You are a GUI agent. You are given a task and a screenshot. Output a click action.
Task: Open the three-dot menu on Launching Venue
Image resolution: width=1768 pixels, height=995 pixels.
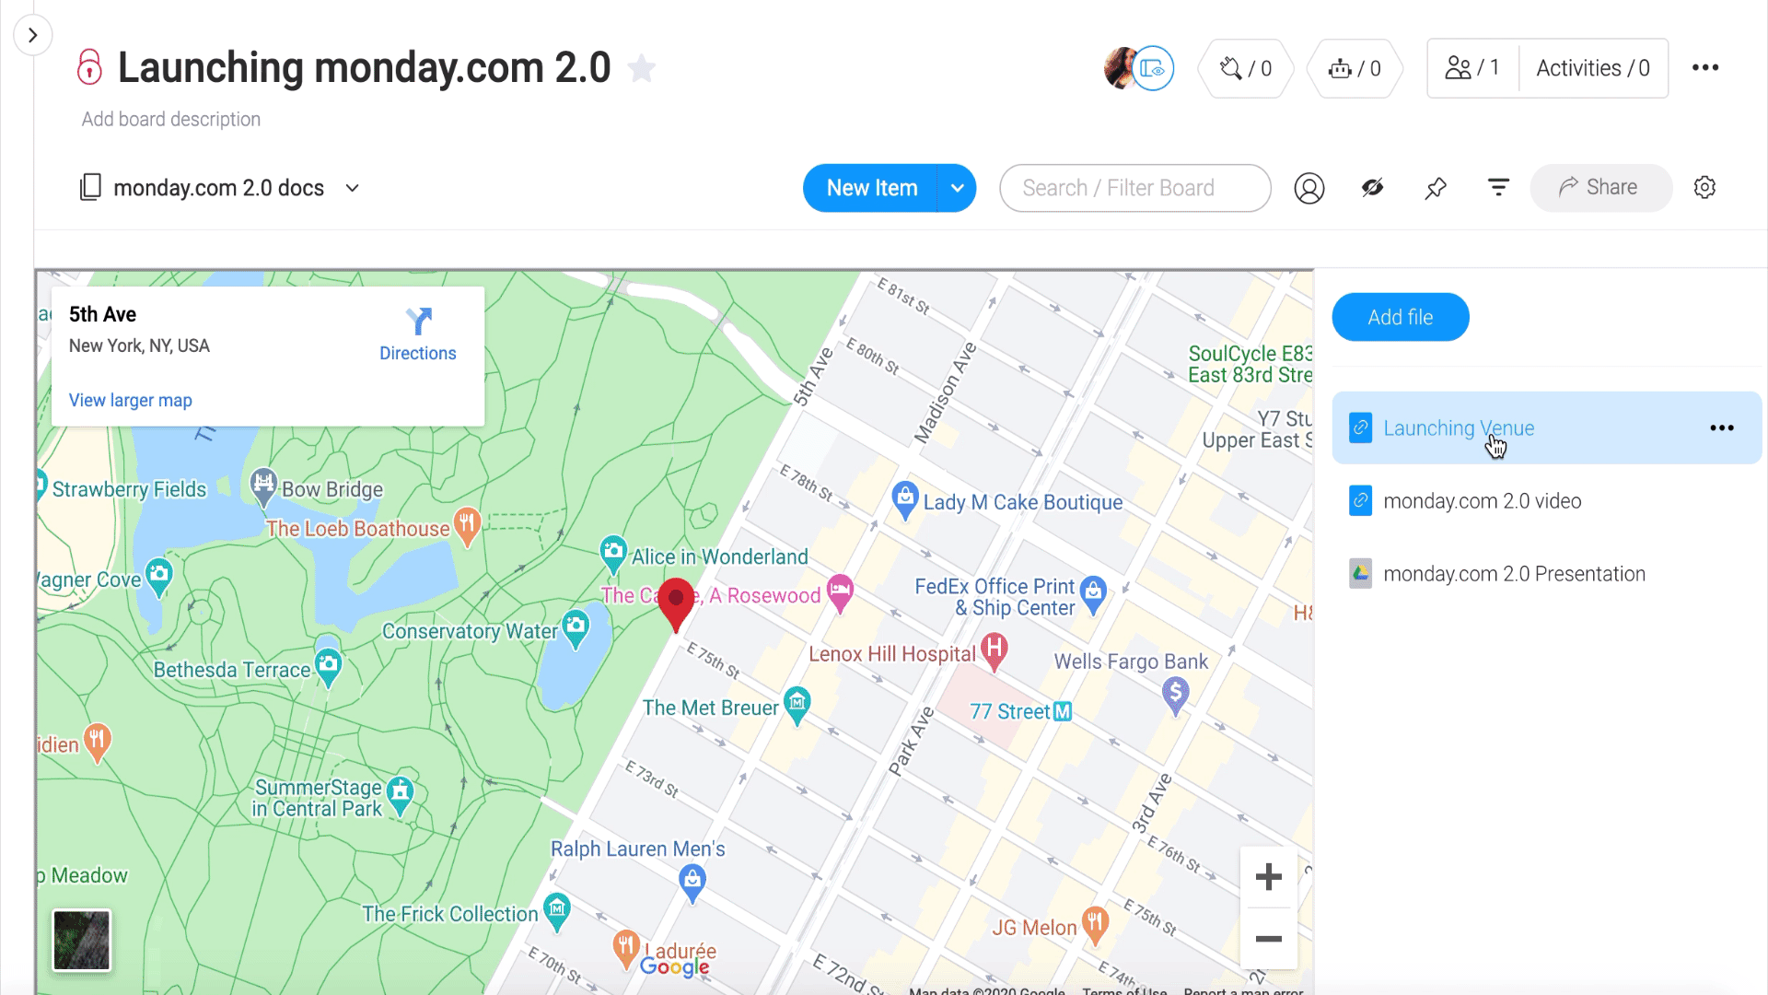click(1722, 427)
